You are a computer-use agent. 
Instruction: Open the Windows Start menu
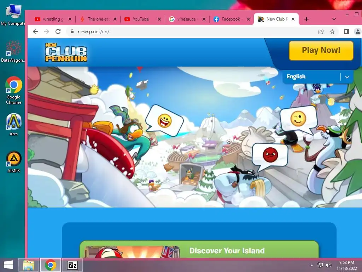[x=8, y=265]
